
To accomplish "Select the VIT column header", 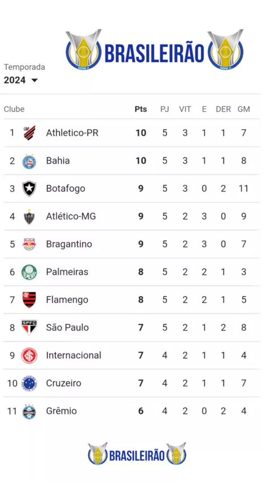I will click(185, 109).
